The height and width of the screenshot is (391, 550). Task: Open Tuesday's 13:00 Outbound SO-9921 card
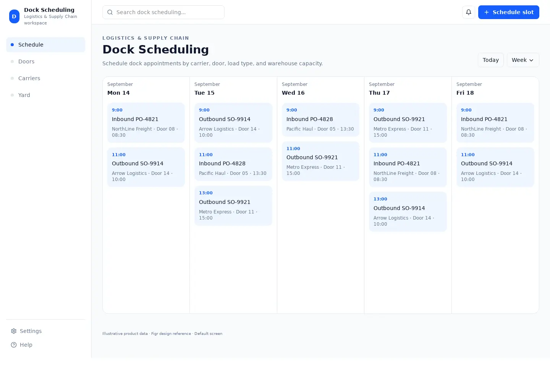pos(233,205)
